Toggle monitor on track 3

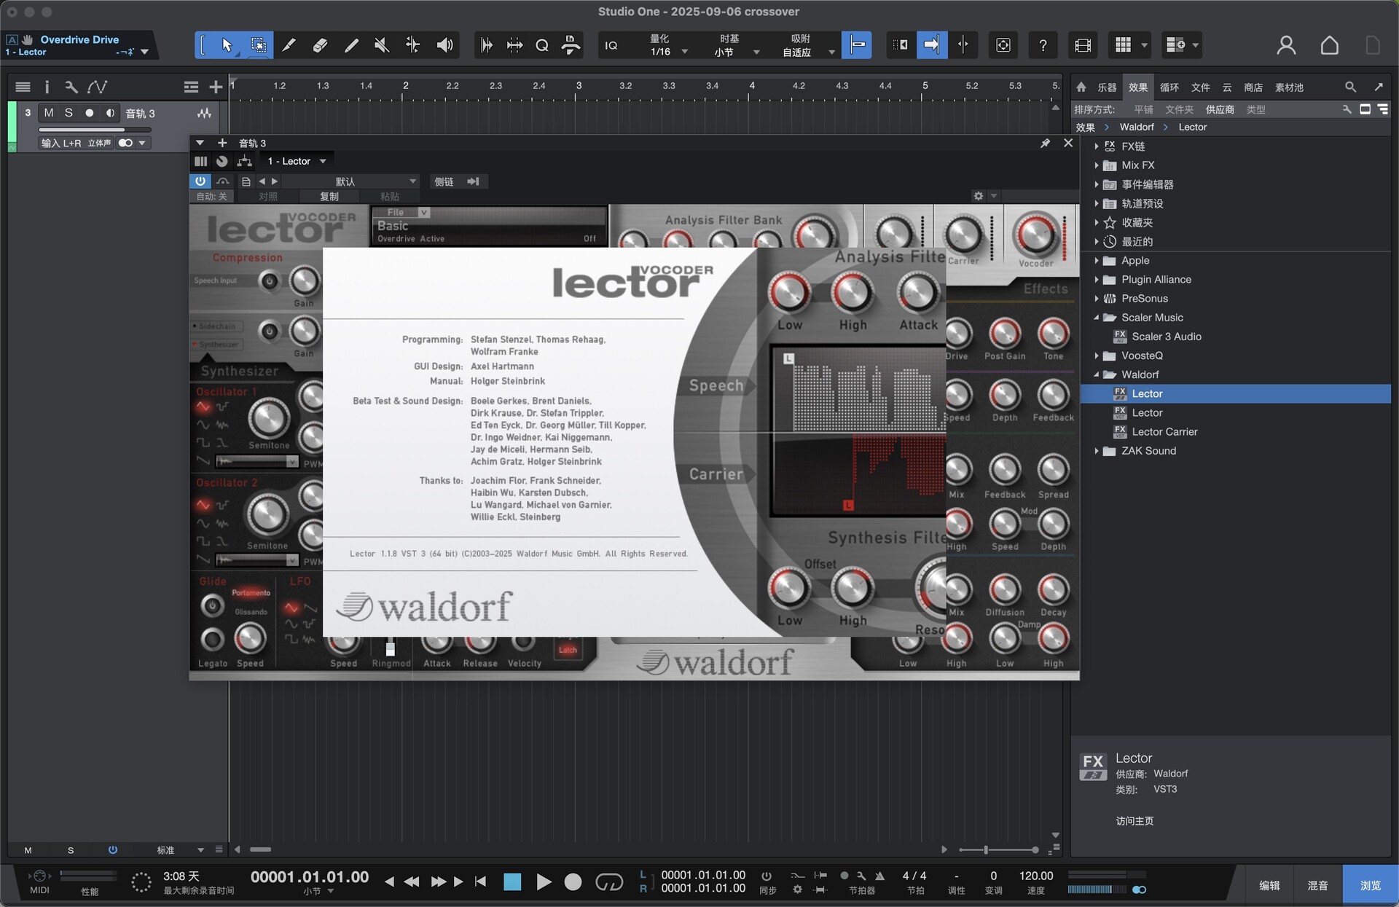(110, 113)
